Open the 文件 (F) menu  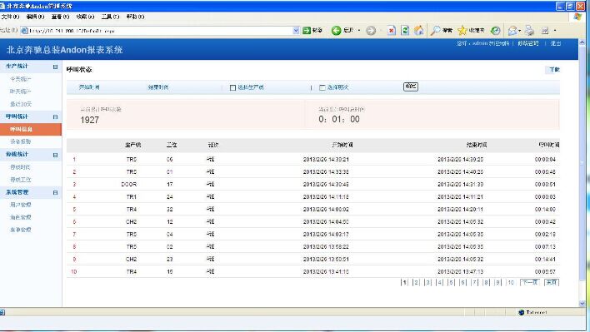(x=10, y=17)
